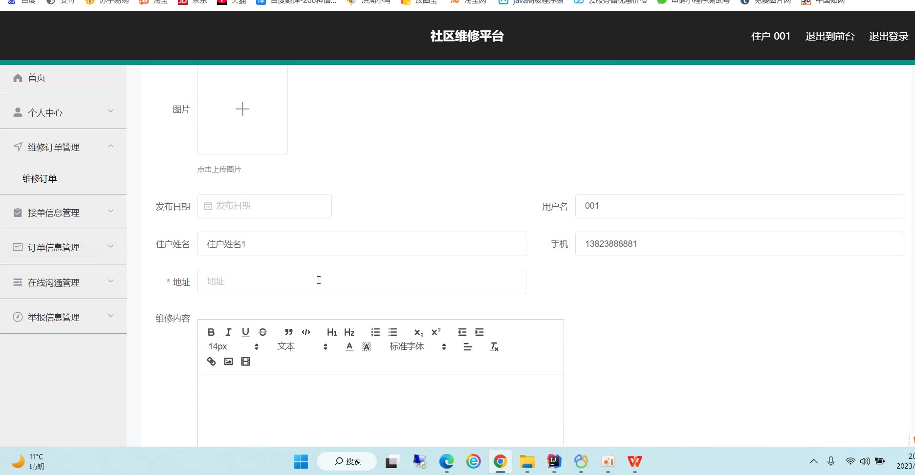
Task: Toggle strikethrough text formatting
Action: click(262, 332)
